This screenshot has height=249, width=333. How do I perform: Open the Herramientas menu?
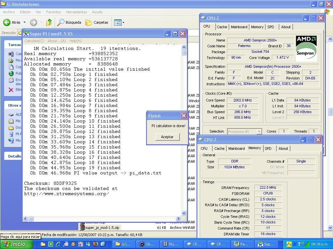click(76, 12)
